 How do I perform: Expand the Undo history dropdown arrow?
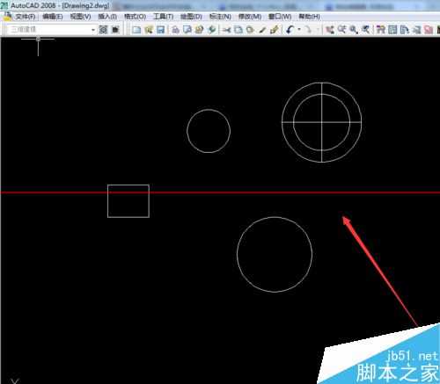click(x=299, y=30)
